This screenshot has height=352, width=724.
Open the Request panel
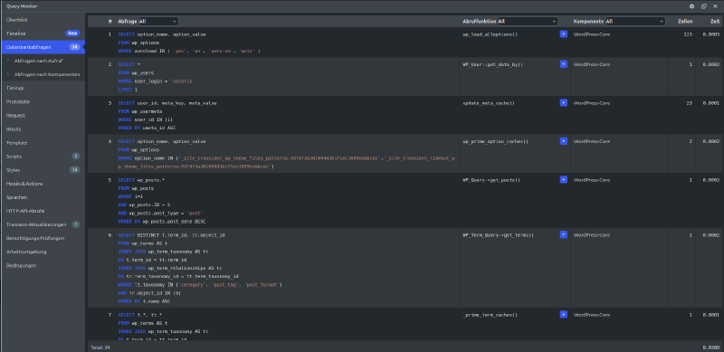[43, 116]
